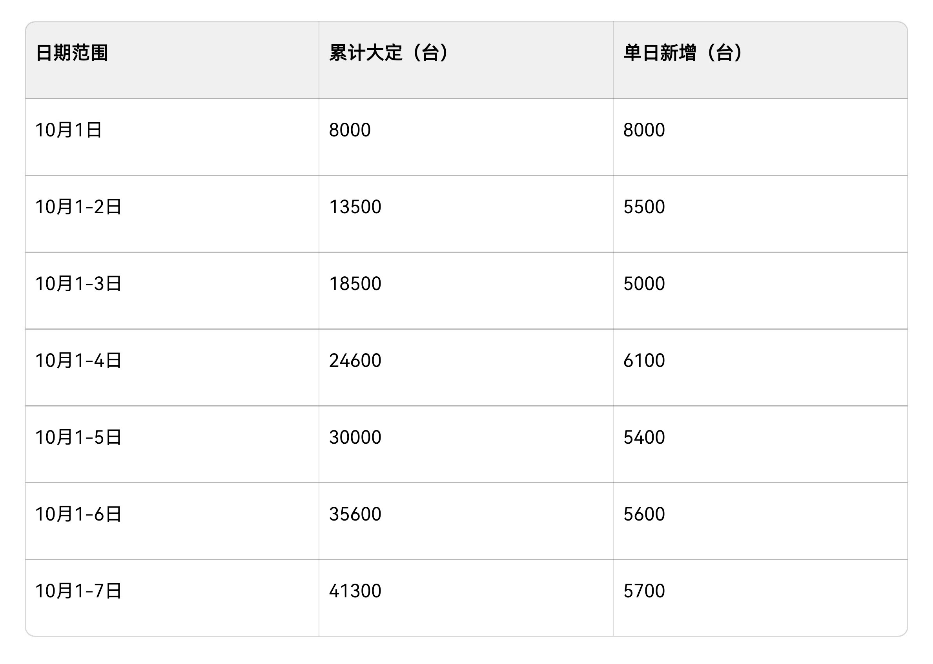Screen dimensions: 933x664
Task: Select the 10月1-3日 date cell
Action: pos(78,284)
